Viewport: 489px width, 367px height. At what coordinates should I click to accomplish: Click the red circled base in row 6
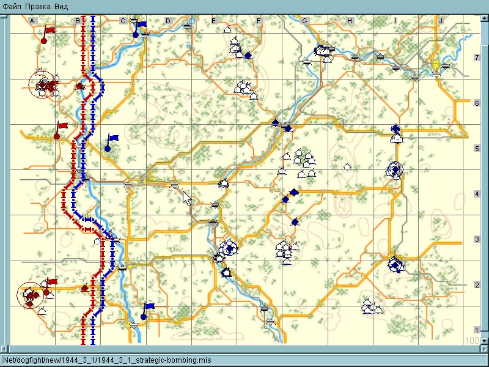(43, 84)
